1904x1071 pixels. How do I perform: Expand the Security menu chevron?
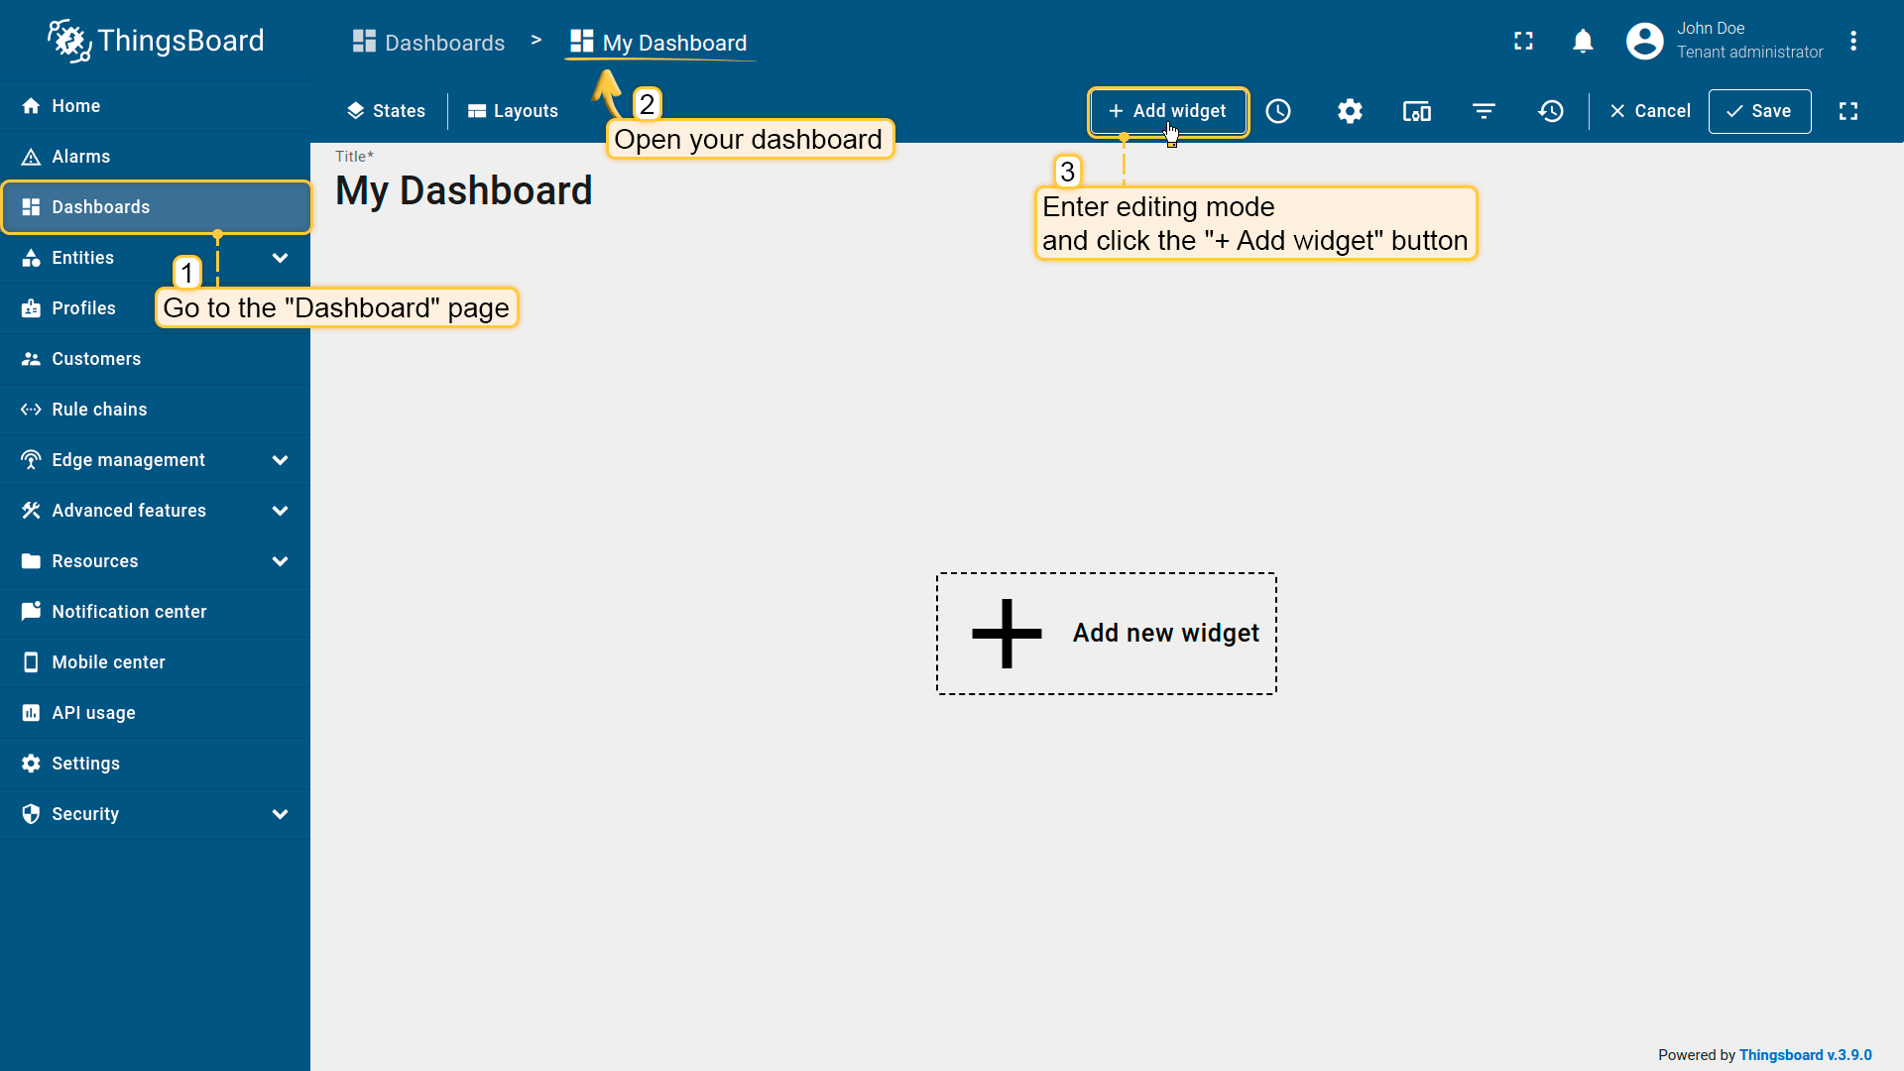click(x=280, y=814)
